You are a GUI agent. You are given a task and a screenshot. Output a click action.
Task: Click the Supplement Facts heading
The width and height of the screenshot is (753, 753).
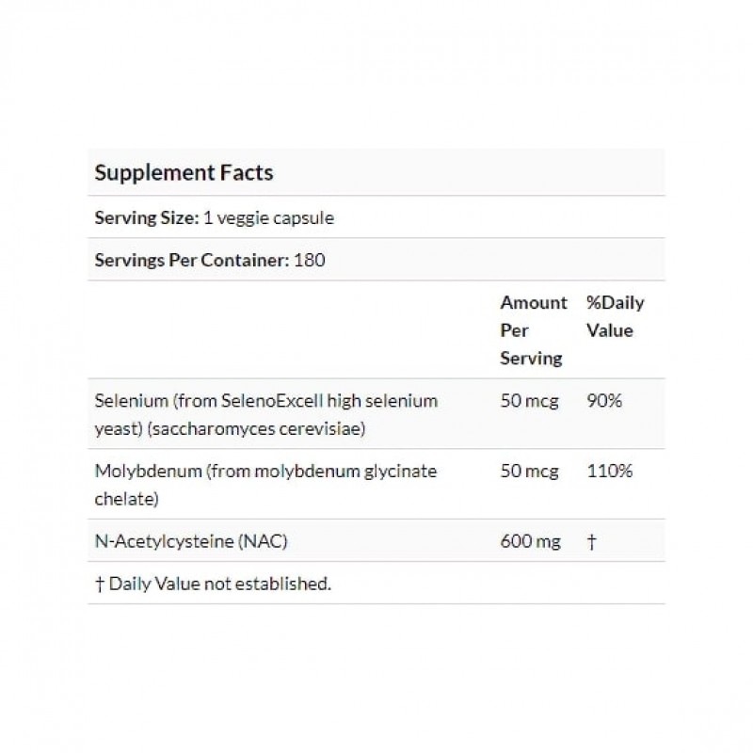[184, 173]
